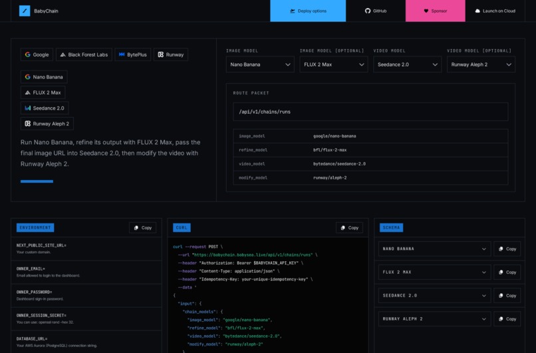This screenshot has width=536, height=353.
Task: Click OWNER_EMAIL= variable
Action: tap(31, 269)
